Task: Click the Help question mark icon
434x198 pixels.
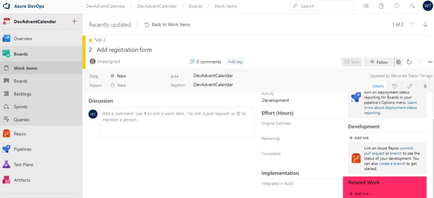Action: (x=397, y=6)
